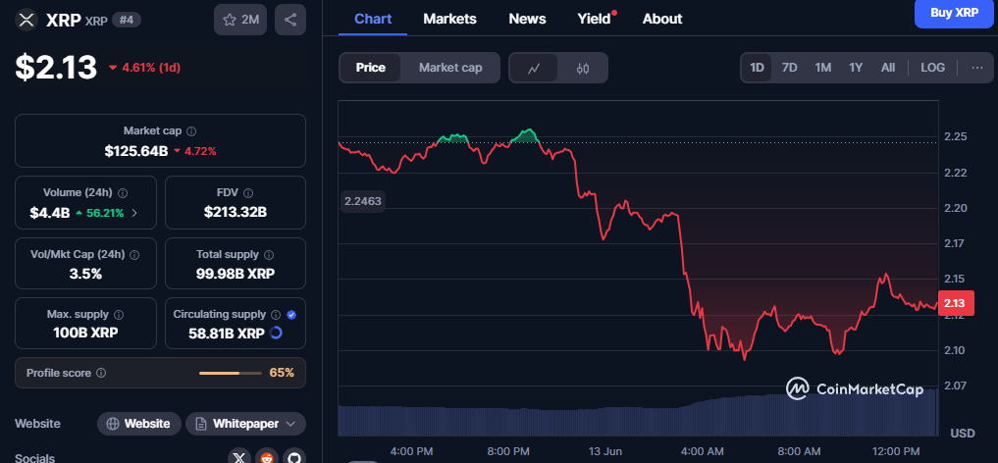
Task: Click the USD currency label on chart
Action: coord(963,434)
